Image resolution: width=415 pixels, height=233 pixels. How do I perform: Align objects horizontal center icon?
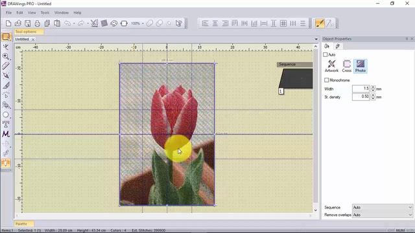[x=215, y=23]
